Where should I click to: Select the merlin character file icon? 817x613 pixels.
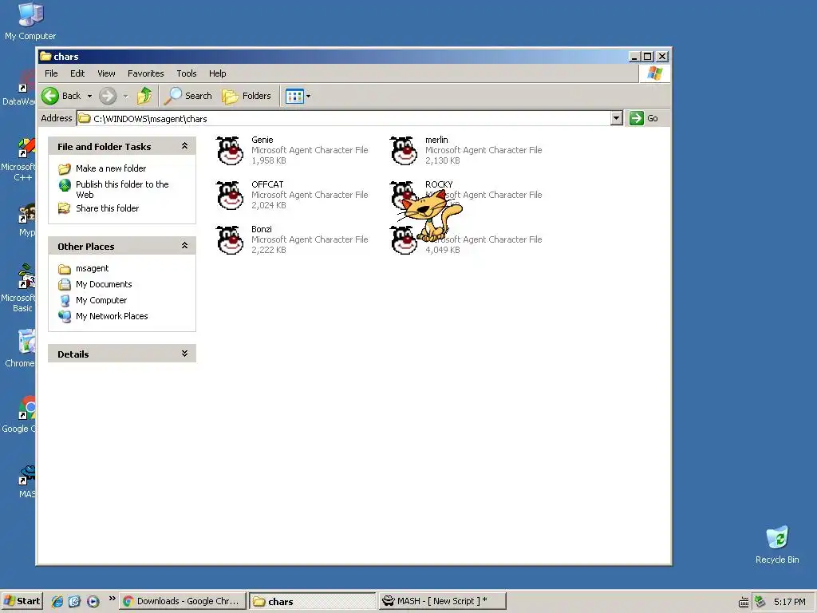(404, 150)
